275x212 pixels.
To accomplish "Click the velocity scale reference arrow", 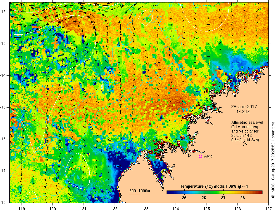I will 241,144.
